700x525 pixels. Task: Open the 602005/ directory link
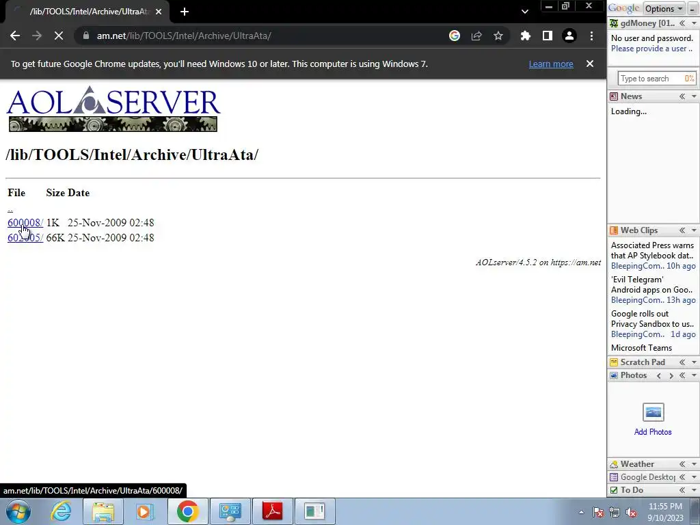[x=25, y=237]
